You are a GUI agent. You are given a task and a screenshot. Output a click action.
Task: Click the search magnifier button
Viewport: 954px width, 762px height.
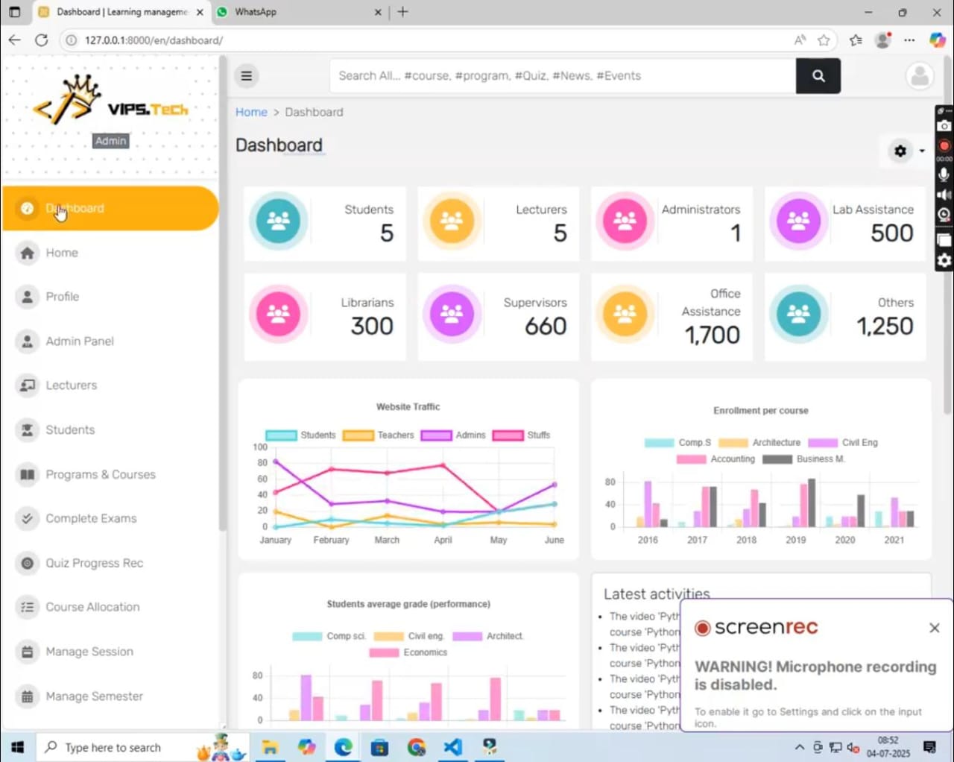(x=818, y=76)
